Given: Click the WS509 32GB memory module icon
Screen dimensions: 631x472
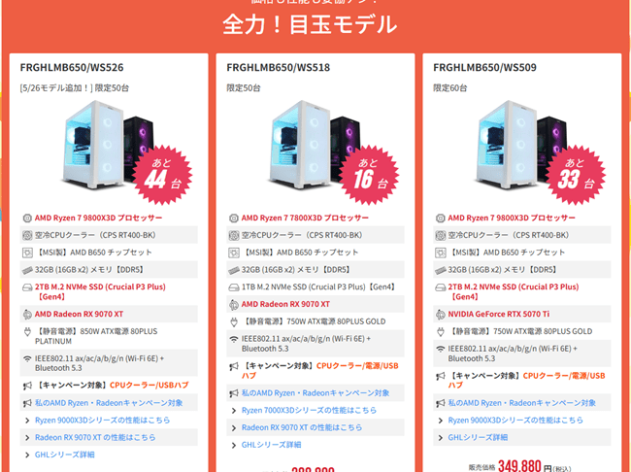Looking at the screenshot, I should tap(441, 270).
